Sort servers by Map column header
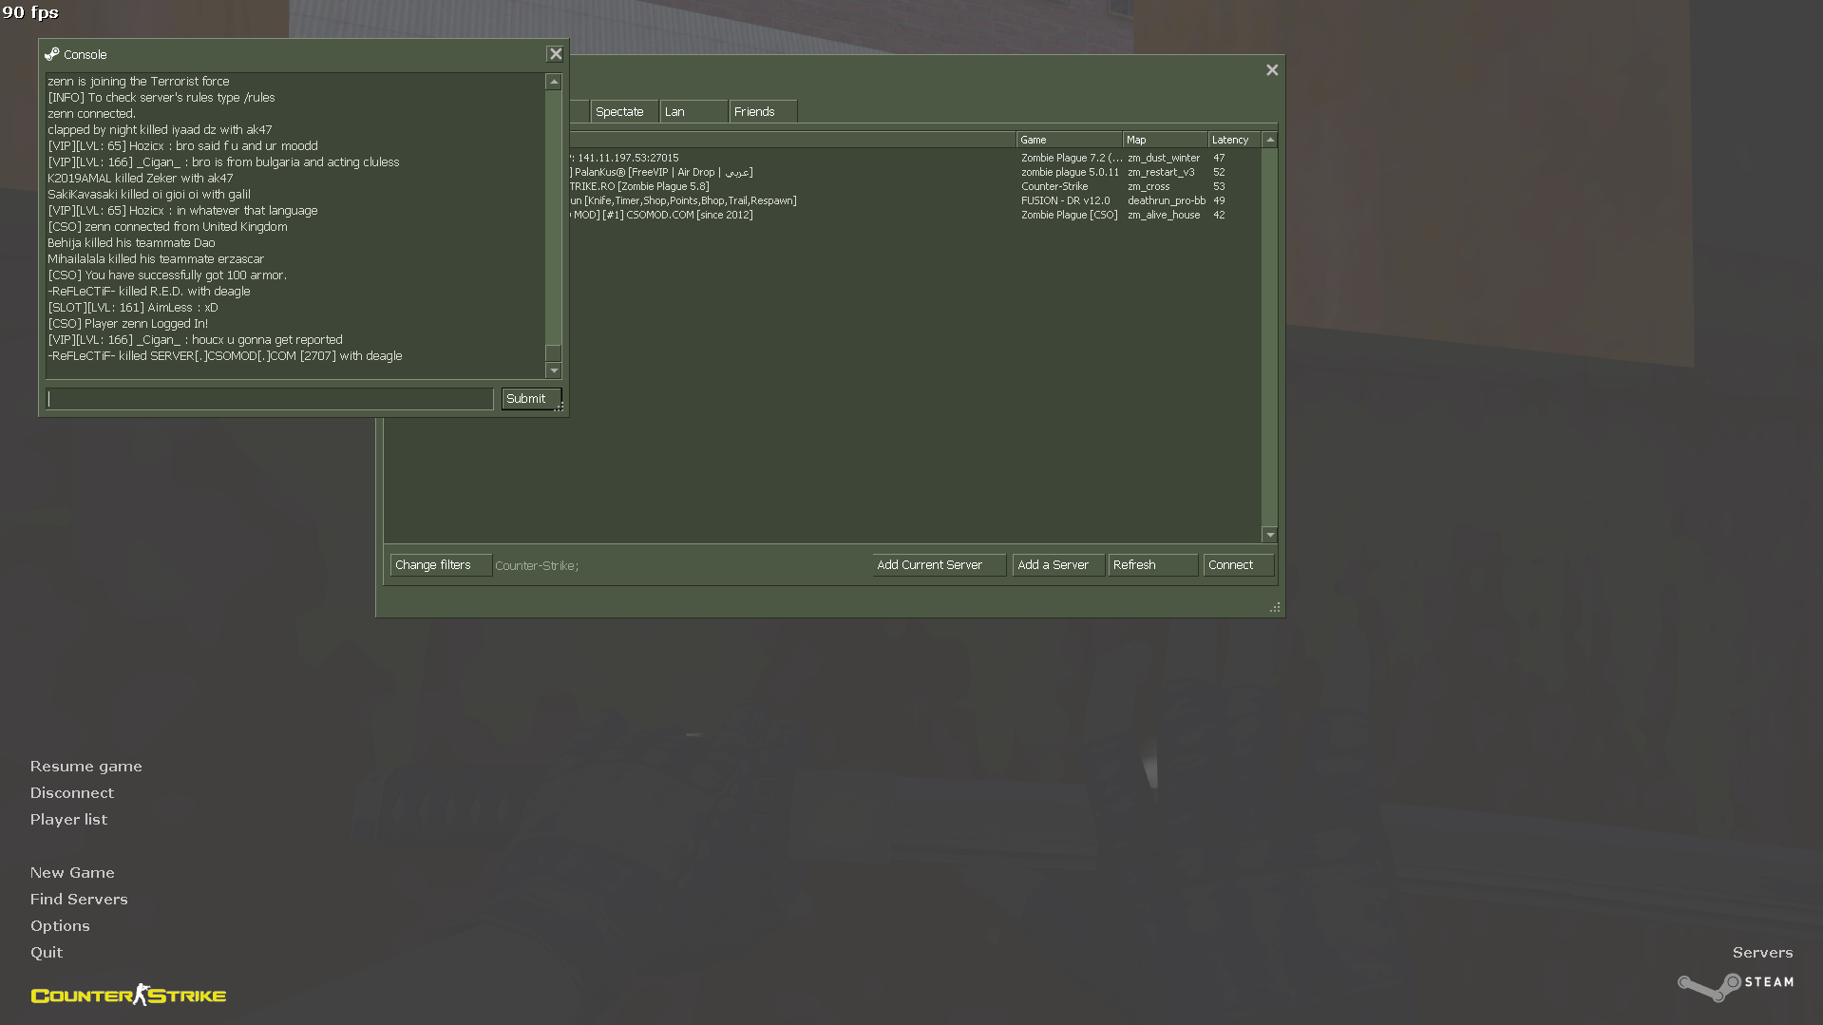Screen dimensions: 1823x1025 (x=1163, y=140)
